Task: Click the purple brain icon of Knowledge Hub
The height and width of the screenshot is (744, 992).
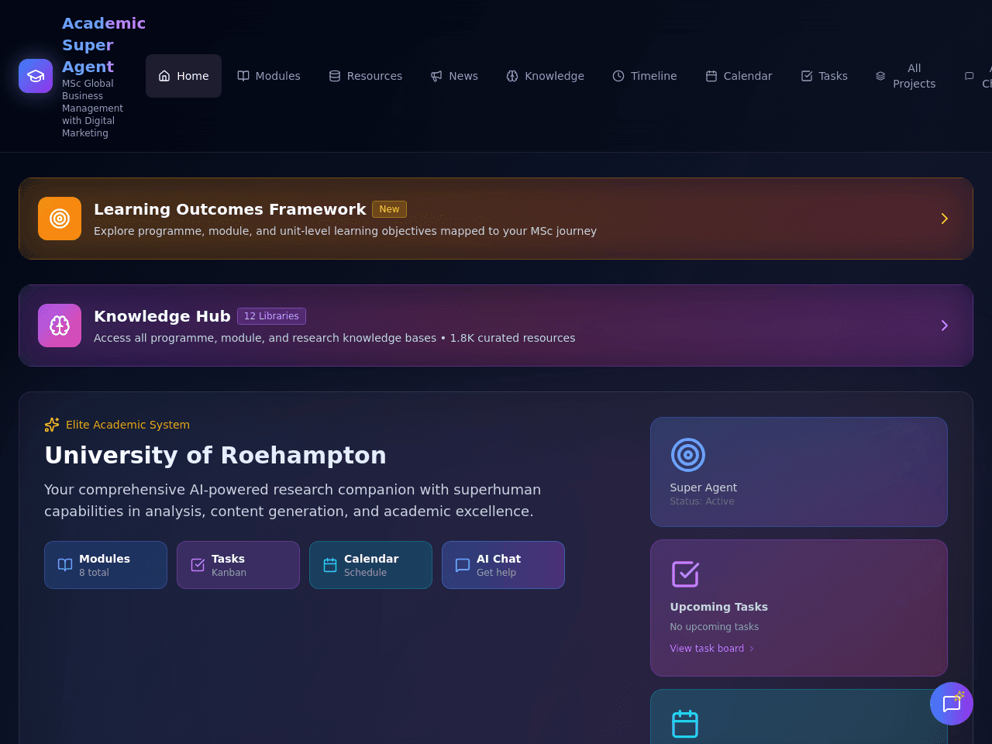Action: (60, 325)
